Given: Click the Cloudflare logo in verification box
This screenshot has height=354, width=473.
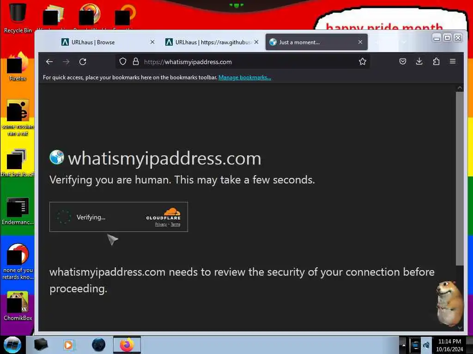Looking at the screenshot, I should pyautogui.click(x=163, y=214).
